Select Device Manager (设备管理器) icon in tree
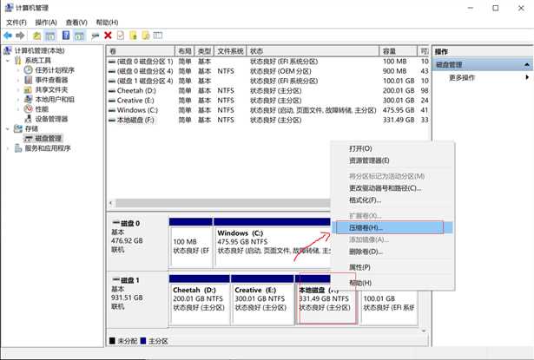Image resolution: width=534 pixels, height=360 pixels. (x=29, y=119)
